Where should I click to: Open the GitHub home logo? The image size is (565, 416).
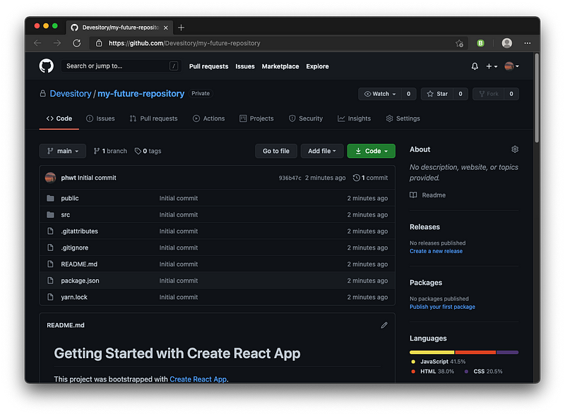coord(46,66)
